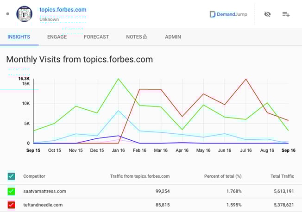Sort by Percent of total column
Image resolution: width=302 pixels, height=212 pixels.
click(223, 176)
